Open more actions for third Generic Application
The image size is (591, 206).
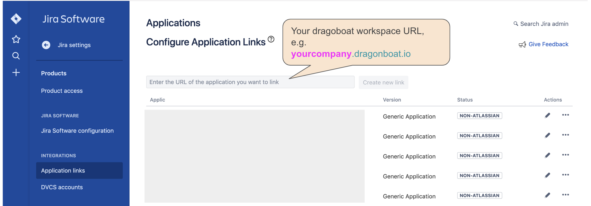(565, 155)
